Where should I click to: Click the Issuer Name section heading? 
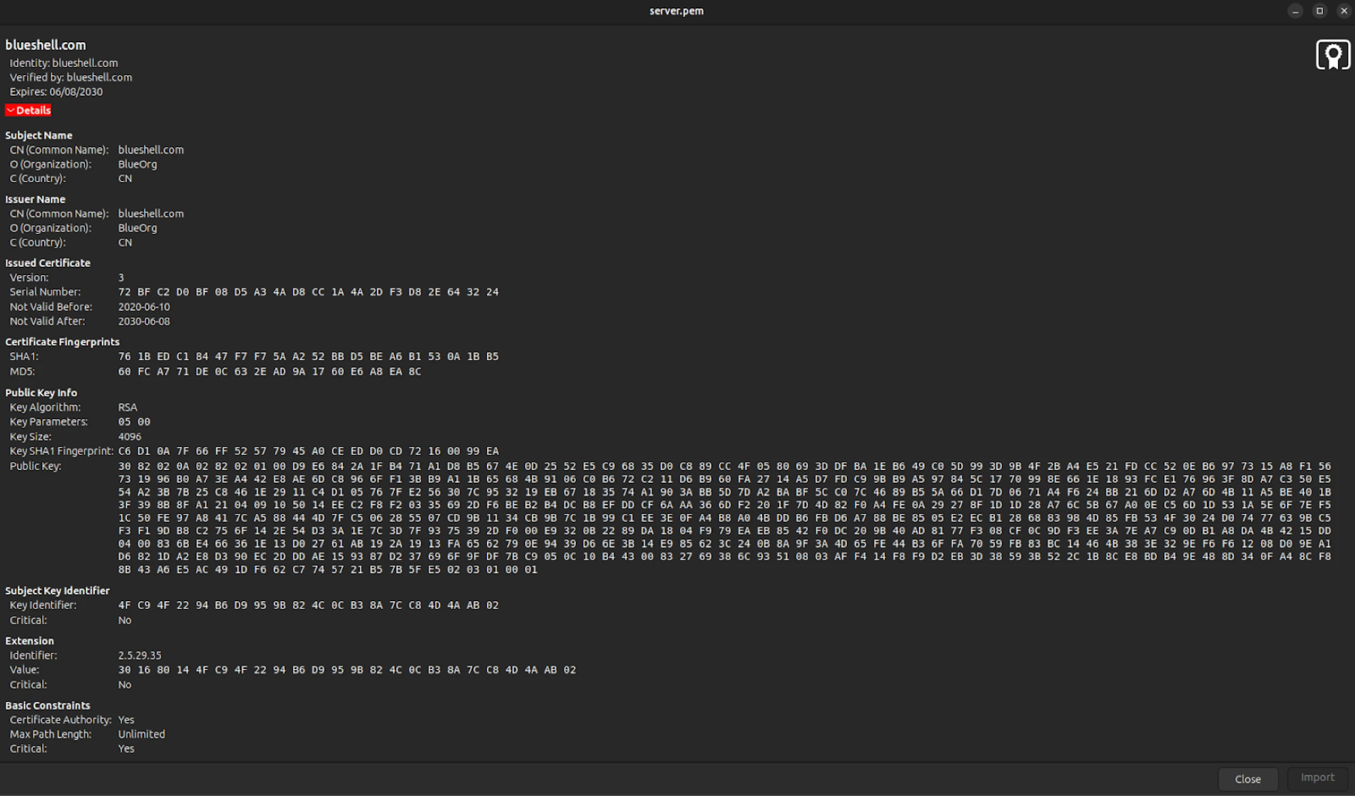[x=35, y=200]
